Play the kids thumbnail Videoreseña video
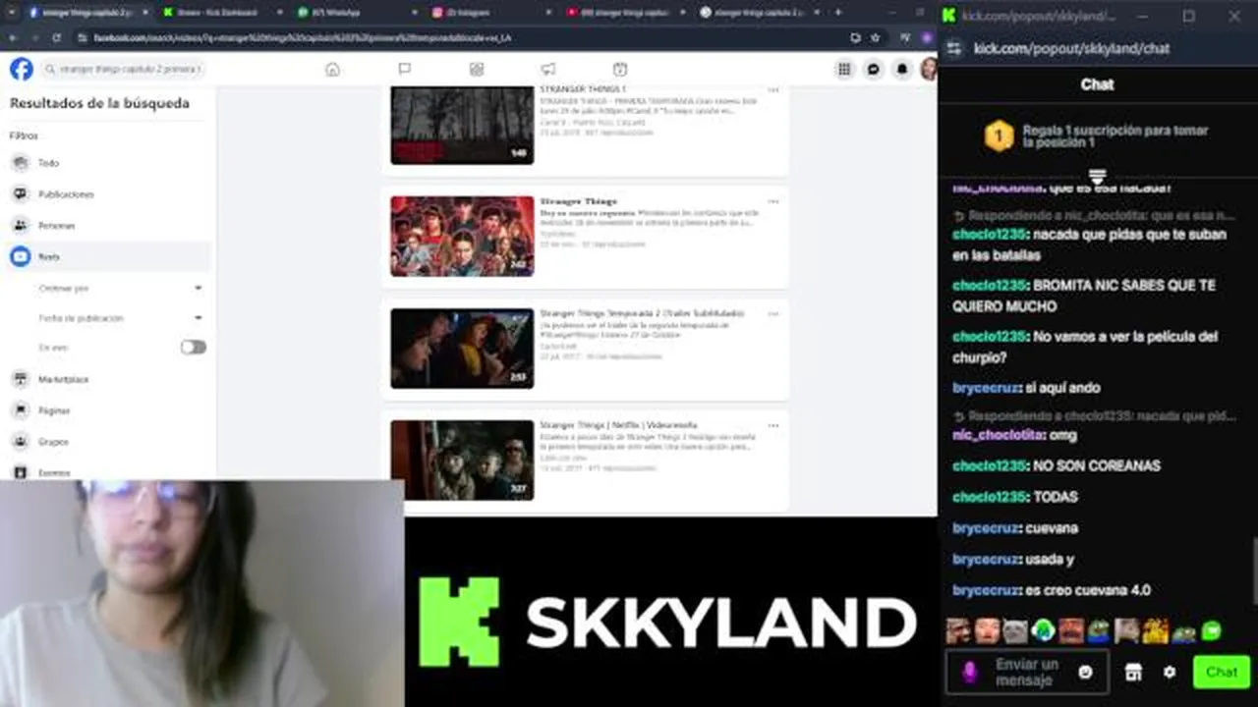 [x=462, y=461]
